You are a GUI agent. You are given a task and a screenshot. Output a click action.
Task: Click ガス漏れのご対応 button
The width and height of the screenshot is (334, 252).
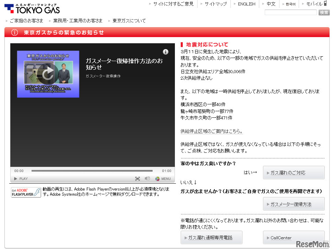294,172
